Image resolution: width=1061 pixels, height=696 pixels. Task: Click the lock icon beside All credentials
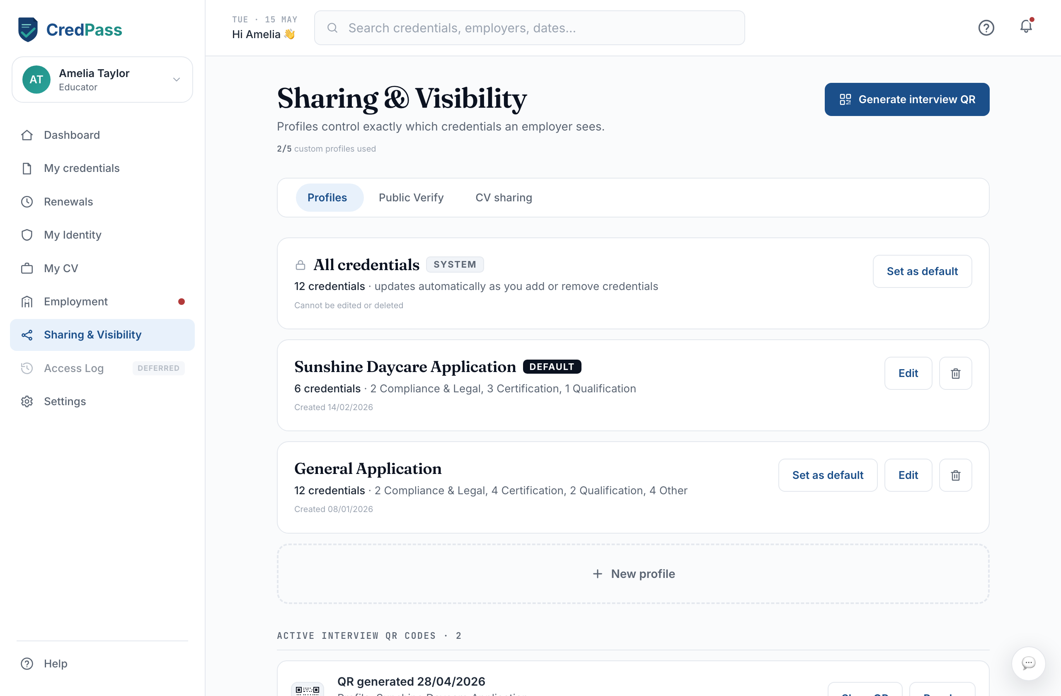click(x=300, y=265)
